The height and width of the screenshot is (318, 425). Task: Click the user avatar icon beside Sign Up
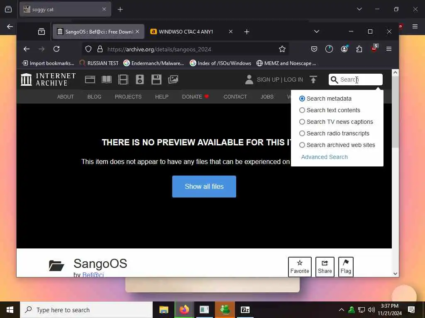click(249, 79)
